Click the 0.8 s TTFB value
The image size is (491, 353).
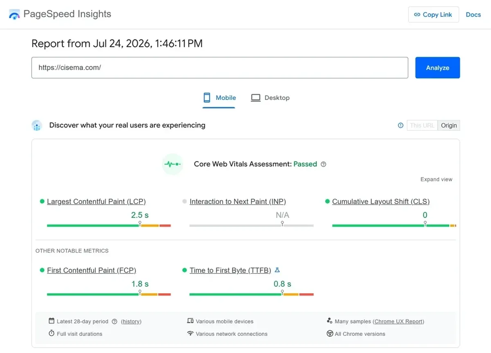[282, 284]
